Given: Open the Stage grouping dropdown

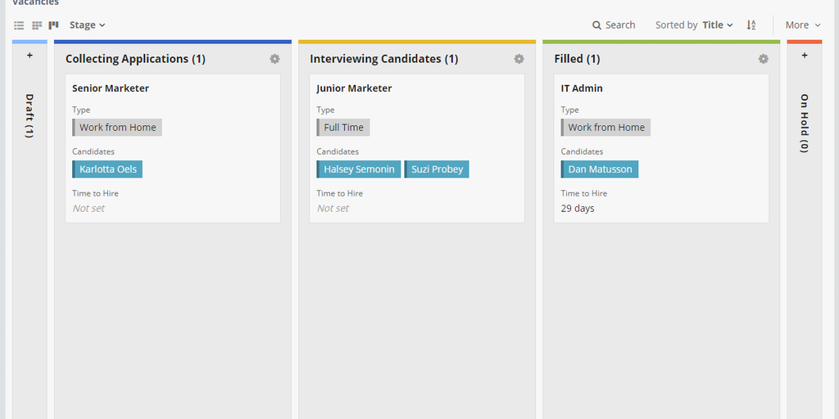Looking at the screenshot, I should [x=87, y=25].
